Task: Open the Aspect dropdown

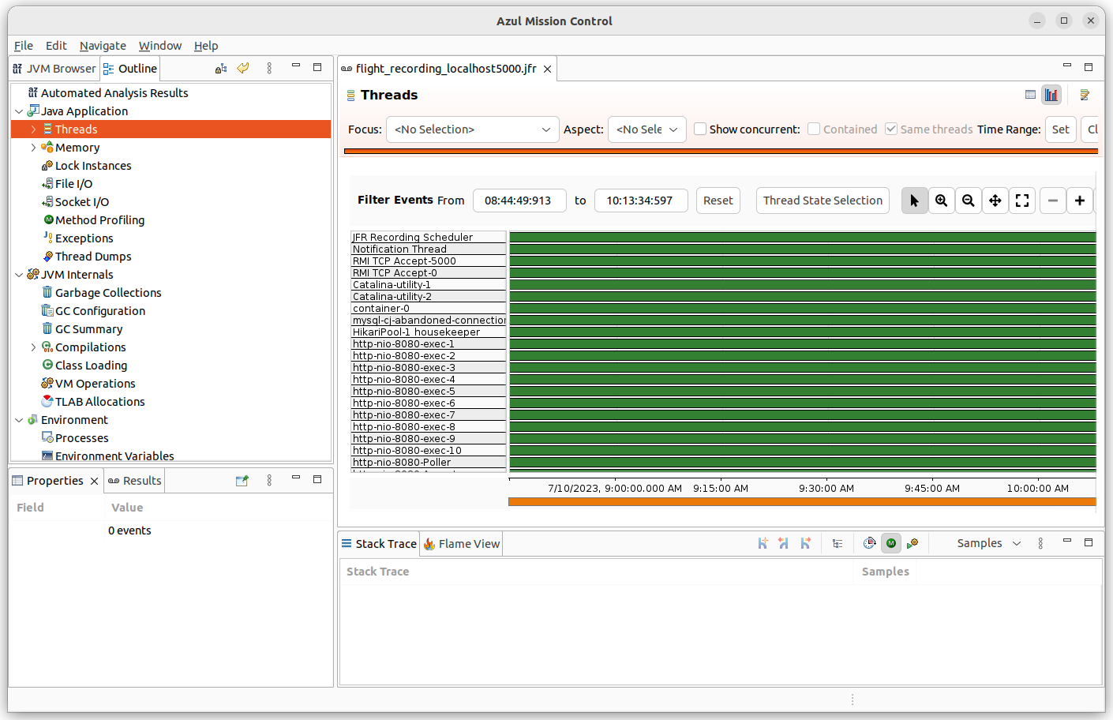Action: pos(646,129)
